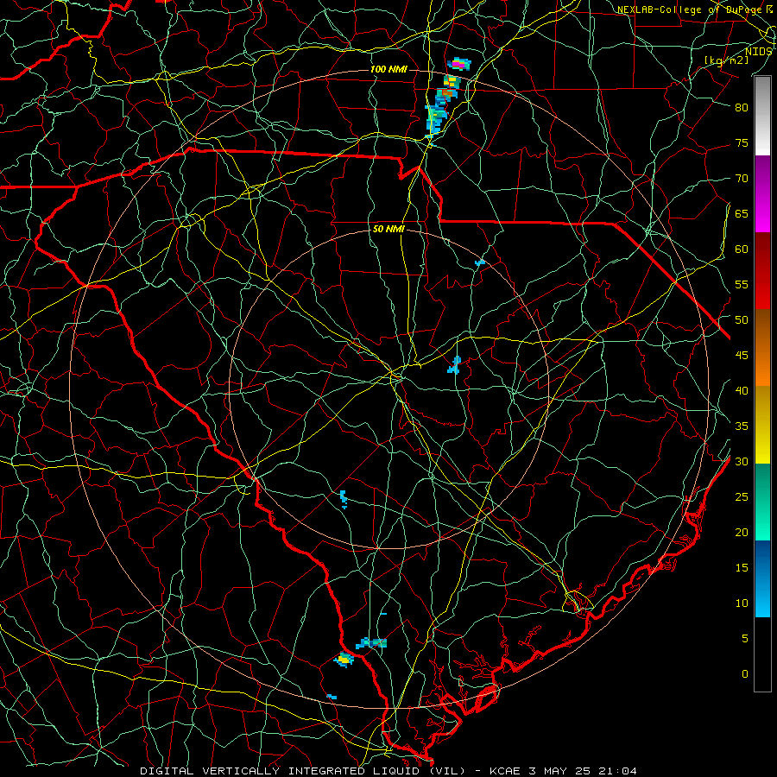Click the "55" value on the color scale
This screenshot has height=777, width=777.
742,284
